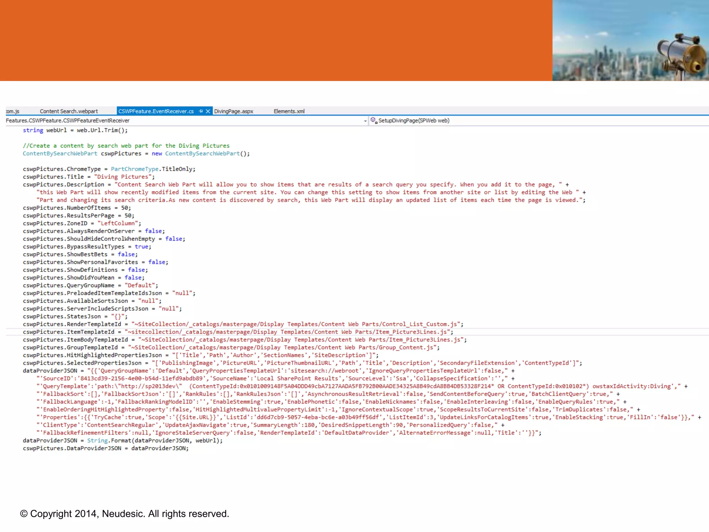Click the telescope city image
Viewport: 709px width, 532px height.
[630, 41]
